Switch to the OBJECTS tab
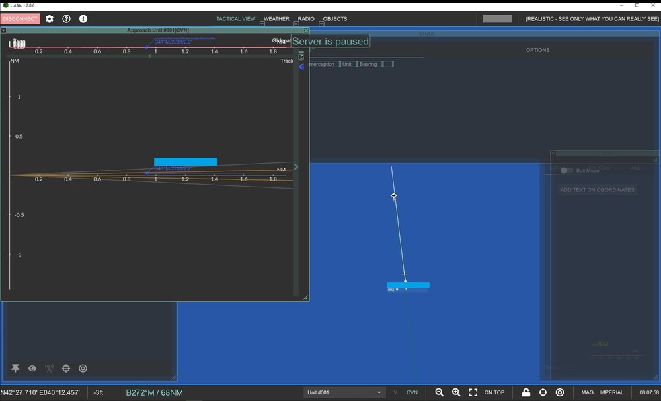This screenshot has height=401, width=661. pos(335,19)
